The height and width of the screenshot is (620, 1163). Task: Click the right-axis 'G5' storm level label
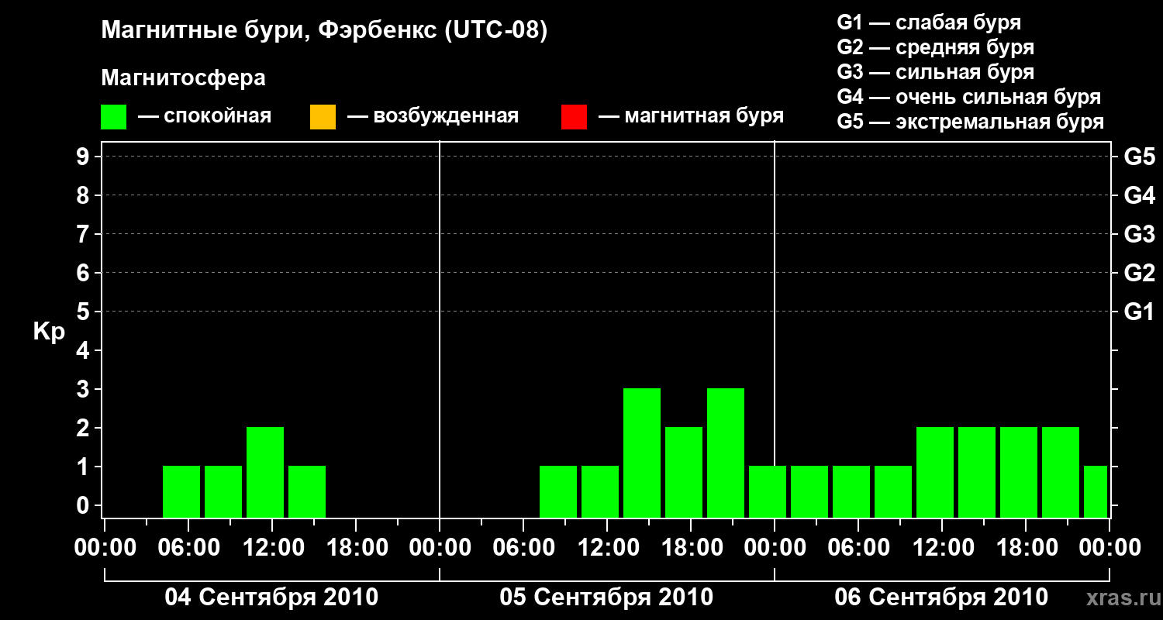(x=1140, y=157)
